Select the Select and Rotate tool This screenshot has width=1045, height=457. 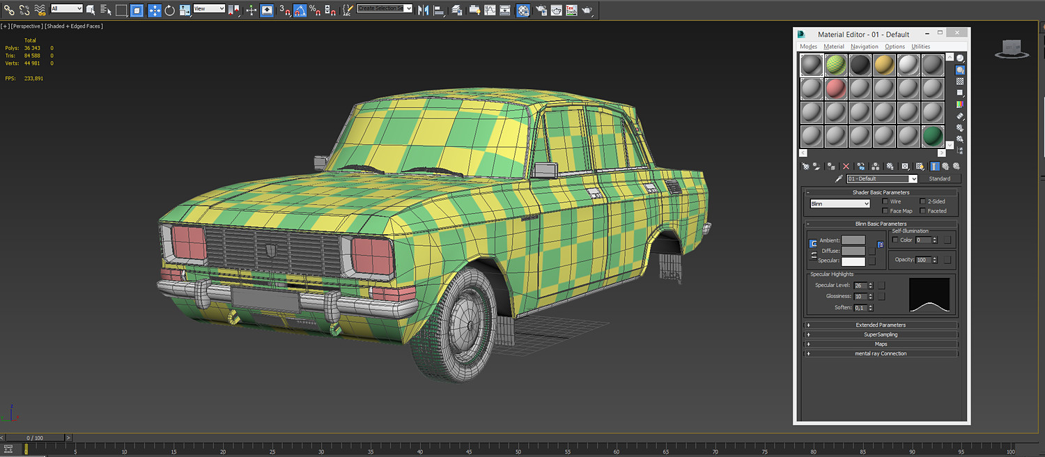[169, 10]
